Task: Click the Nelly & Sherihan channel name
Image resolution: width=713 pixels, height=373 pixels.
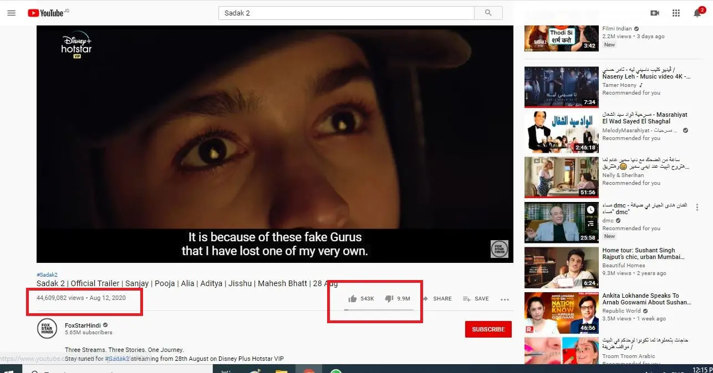Action: coord(623,175)
